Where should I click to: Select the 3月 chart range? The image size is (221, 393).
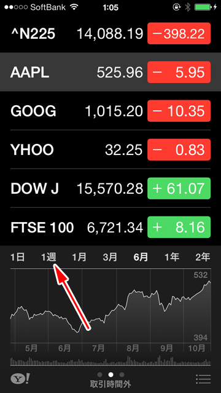(x=110, y=257)
